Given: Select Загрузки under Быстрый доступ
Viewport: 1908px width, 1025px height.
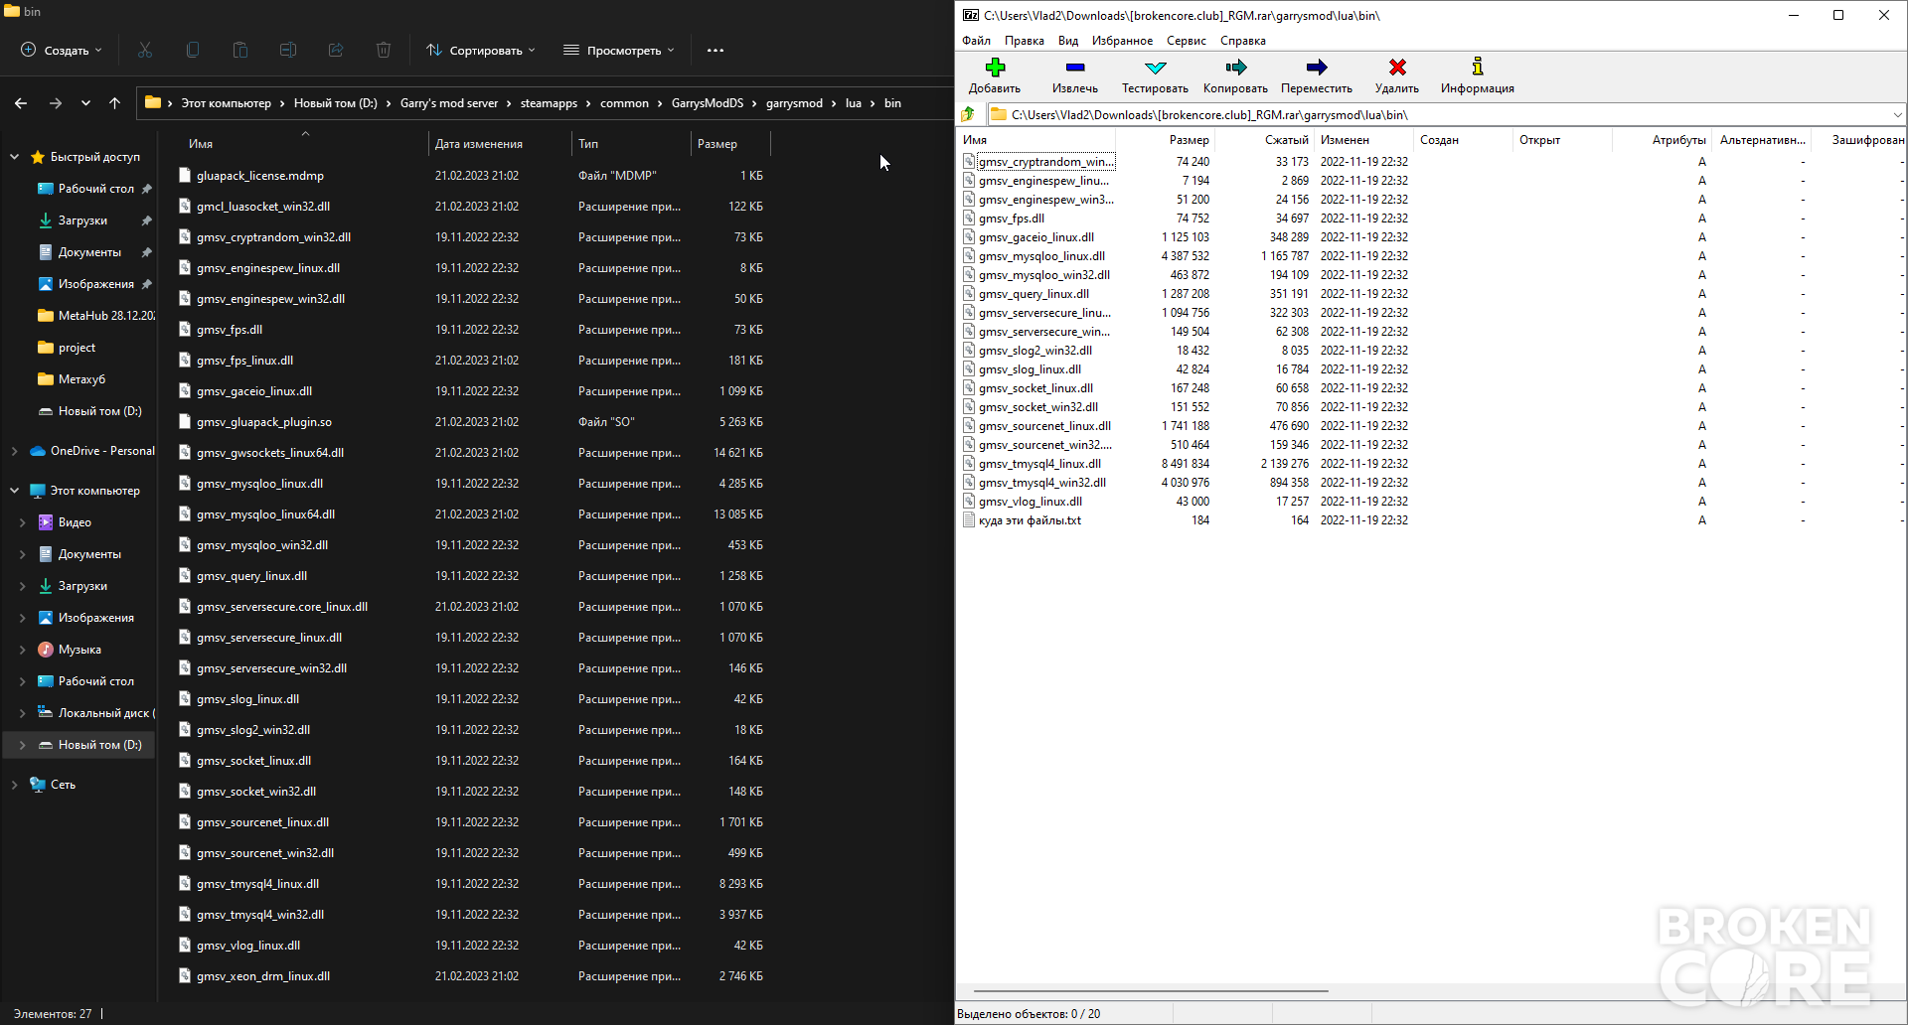Looking at the screenshot, I should point(82,220).
